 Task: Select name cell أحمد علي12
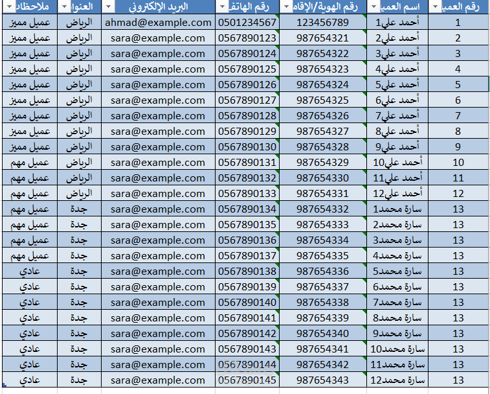397,193
